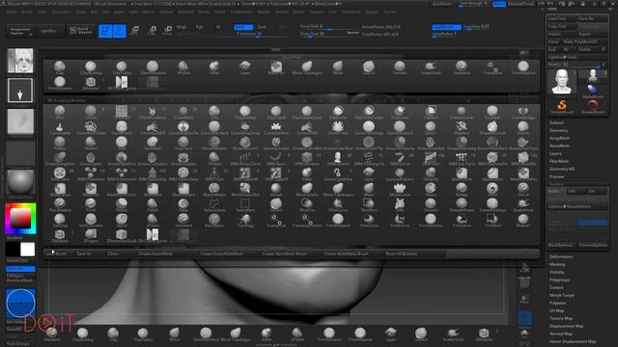Select the ClipRect brush
Image resolution: width=618 pixels, height=347 pixels.
(x=431, y=112)
